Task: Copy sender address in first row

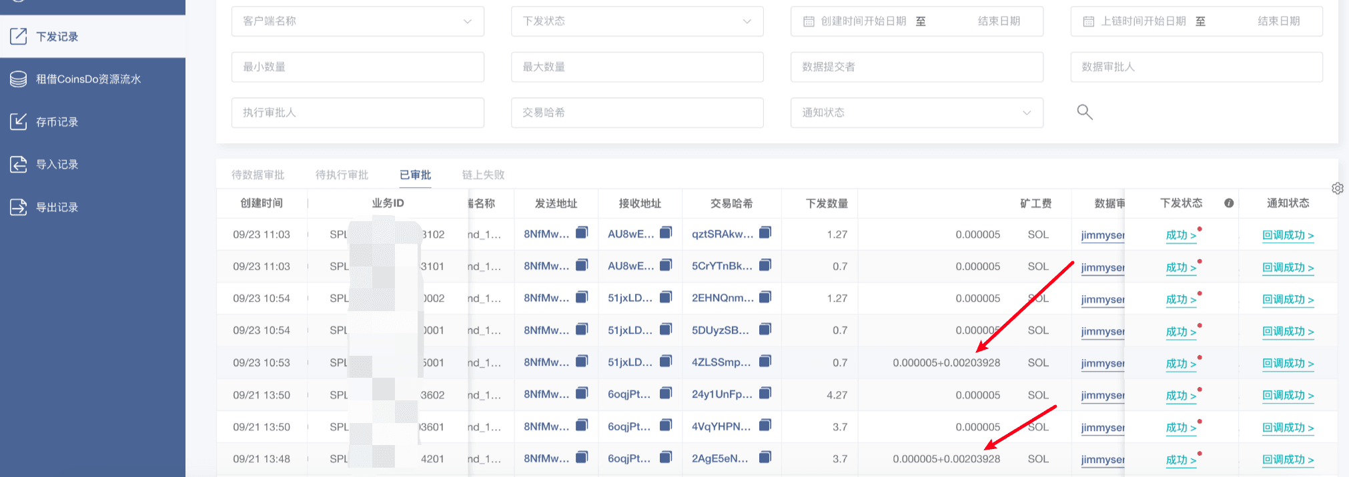Action: coord(582,233)
